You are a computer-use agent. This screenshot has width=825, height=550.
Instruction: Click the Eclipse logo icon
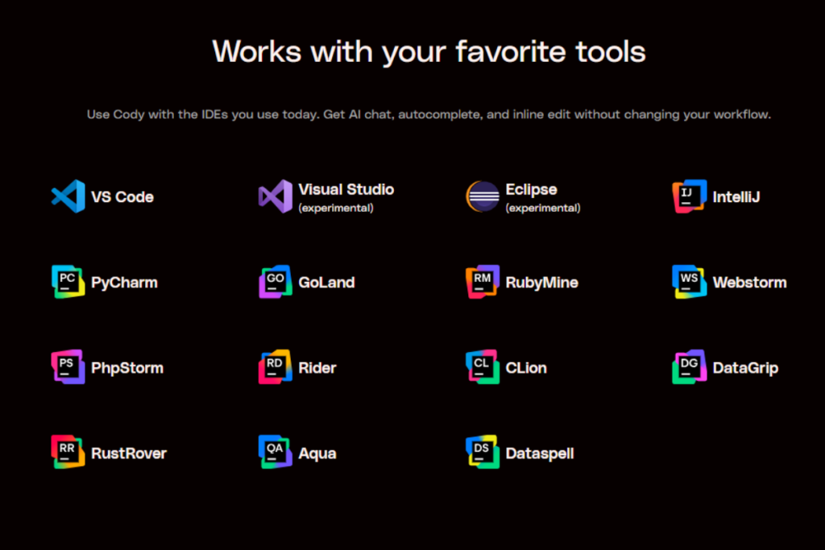[x=483, y=196]
